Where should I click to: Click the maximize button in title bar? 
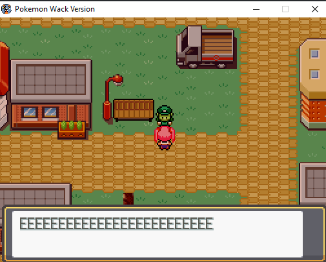285,9
